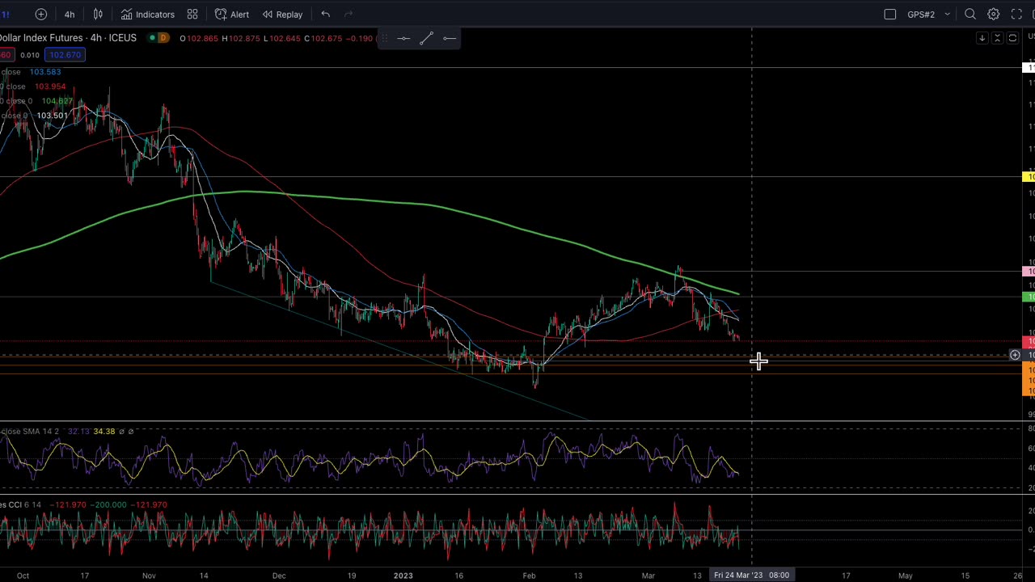1035x582 pixels.
Task: Click the first empty-value symbol in RSI legend
Action: 121,432
